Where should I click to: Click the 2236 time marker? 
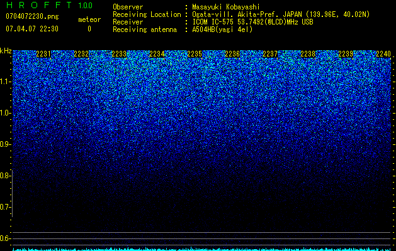232,54
